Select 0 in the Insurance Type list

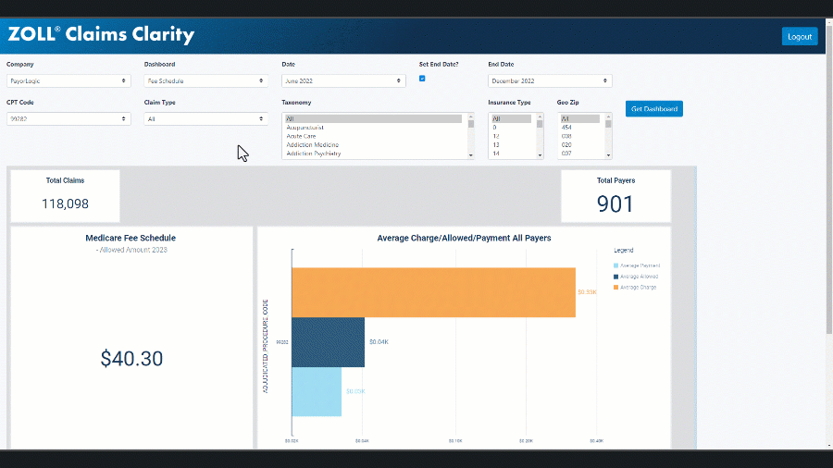coord(512,128)
